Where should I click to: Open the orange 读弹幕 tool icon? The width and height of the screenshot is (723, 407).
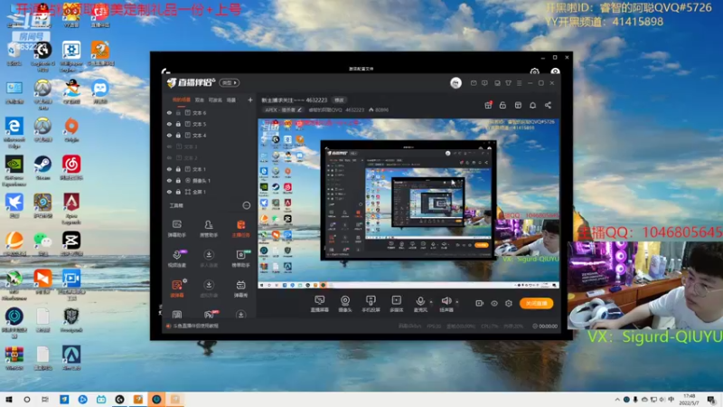pyautogui.click(x=177, y=288)
